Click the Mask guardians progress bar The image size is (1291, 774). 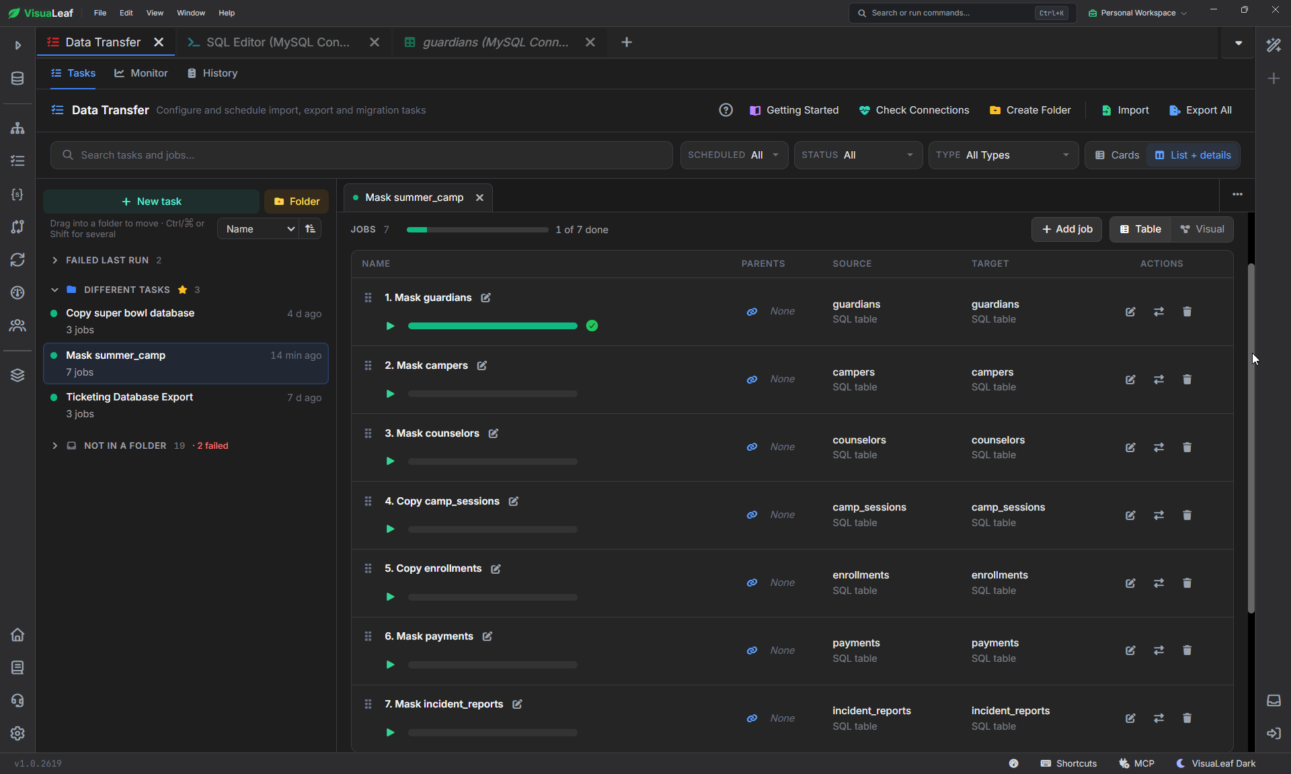[492, 326]
